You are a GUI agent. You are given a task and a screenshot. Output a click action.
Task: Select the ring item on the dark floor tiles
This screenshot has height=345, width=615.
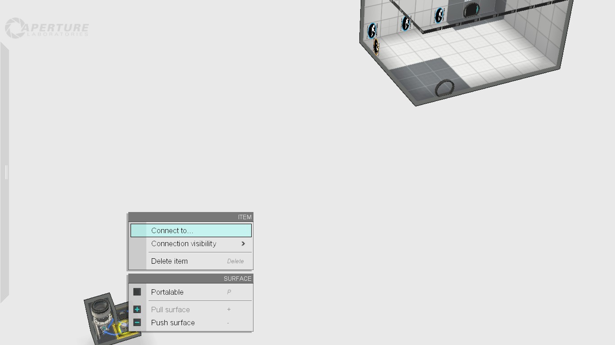pos(445,88)
